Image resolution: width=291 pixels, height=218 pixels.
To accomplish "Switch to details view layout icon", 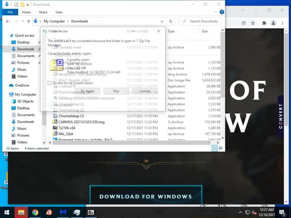I will click(215, 148).
